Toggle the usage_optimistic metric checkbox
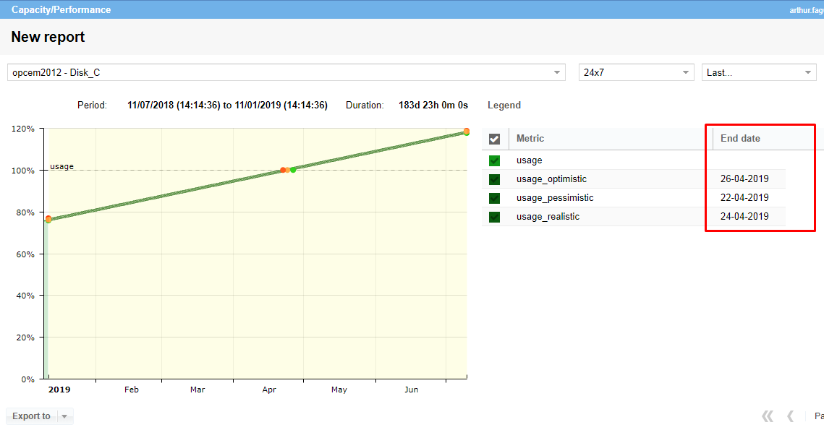824x430 pixels. pos(495,179)
